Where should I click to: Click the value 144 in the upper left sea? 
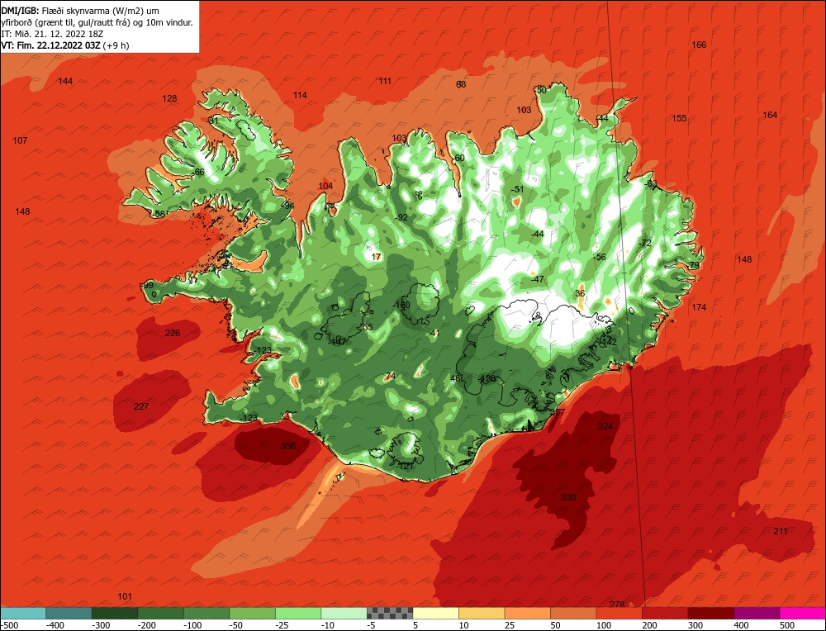click(x=65, y=81)
